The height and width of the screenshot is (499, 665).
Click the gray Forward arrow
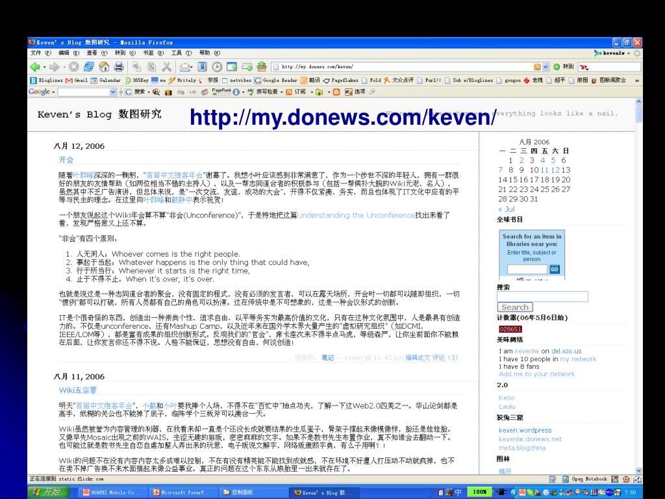[55, 67]
